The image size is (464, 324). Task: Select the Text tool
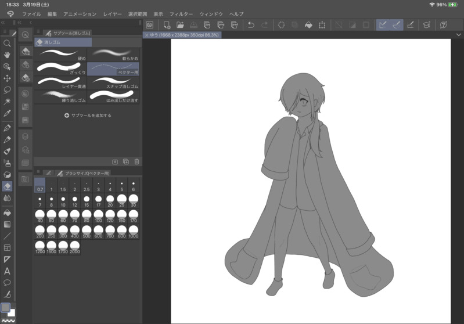click(7, 271)
